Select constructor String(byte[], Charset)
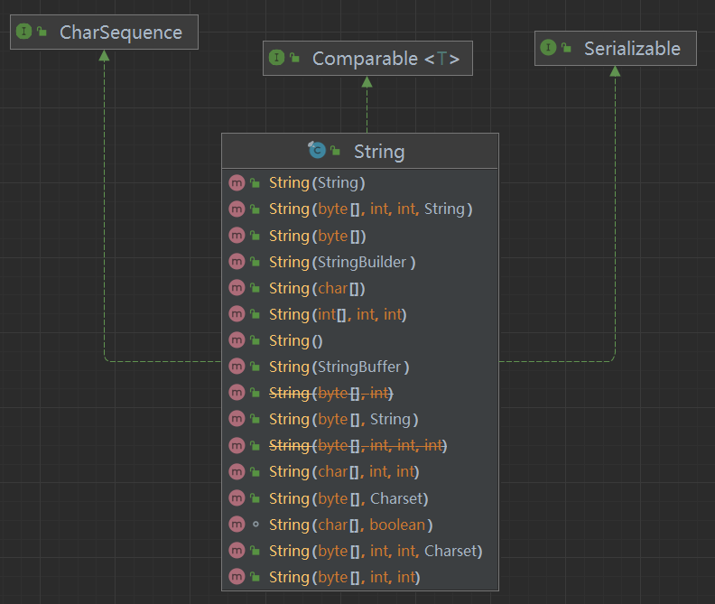The height and width of the screenshot is (604, 715). point(348,498)
